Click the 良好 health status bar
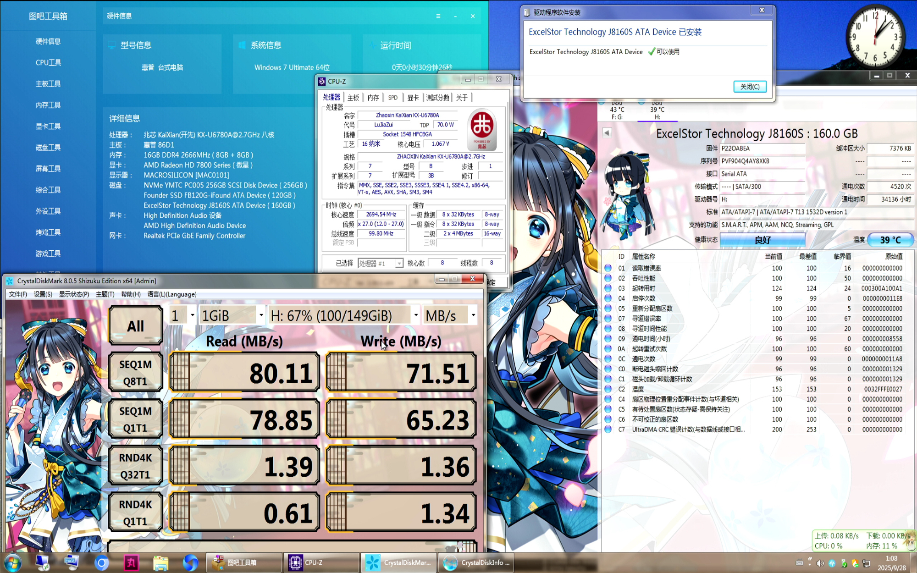917x573 pixels. coord(762,240)
